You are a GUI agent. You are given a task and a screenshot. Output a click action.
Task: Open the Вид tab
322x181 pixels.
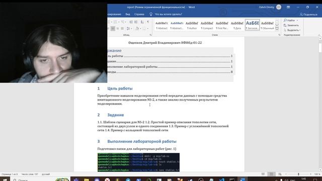pos(128,14)
